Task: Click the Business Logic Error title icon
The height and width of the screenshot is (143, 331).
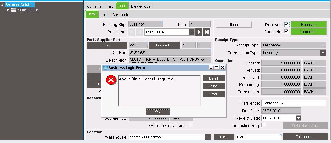Action: pyautogui.click(x=105, y=68)
